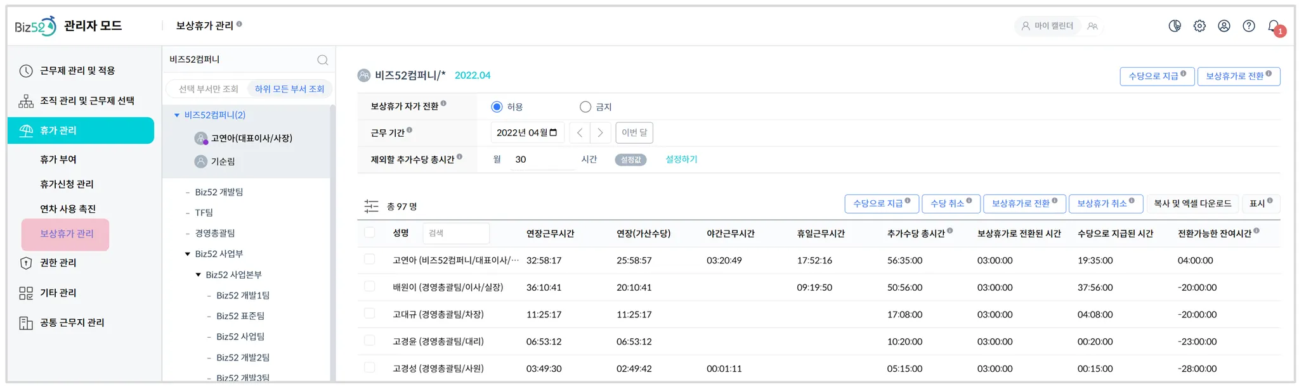The height and width of the screenshot is (387, 1299).
Task: Open the help question mark icon
Action: click(1249, 26)
